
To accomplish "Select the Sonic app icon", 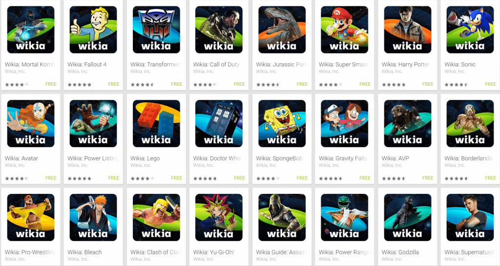I will 470,30.
